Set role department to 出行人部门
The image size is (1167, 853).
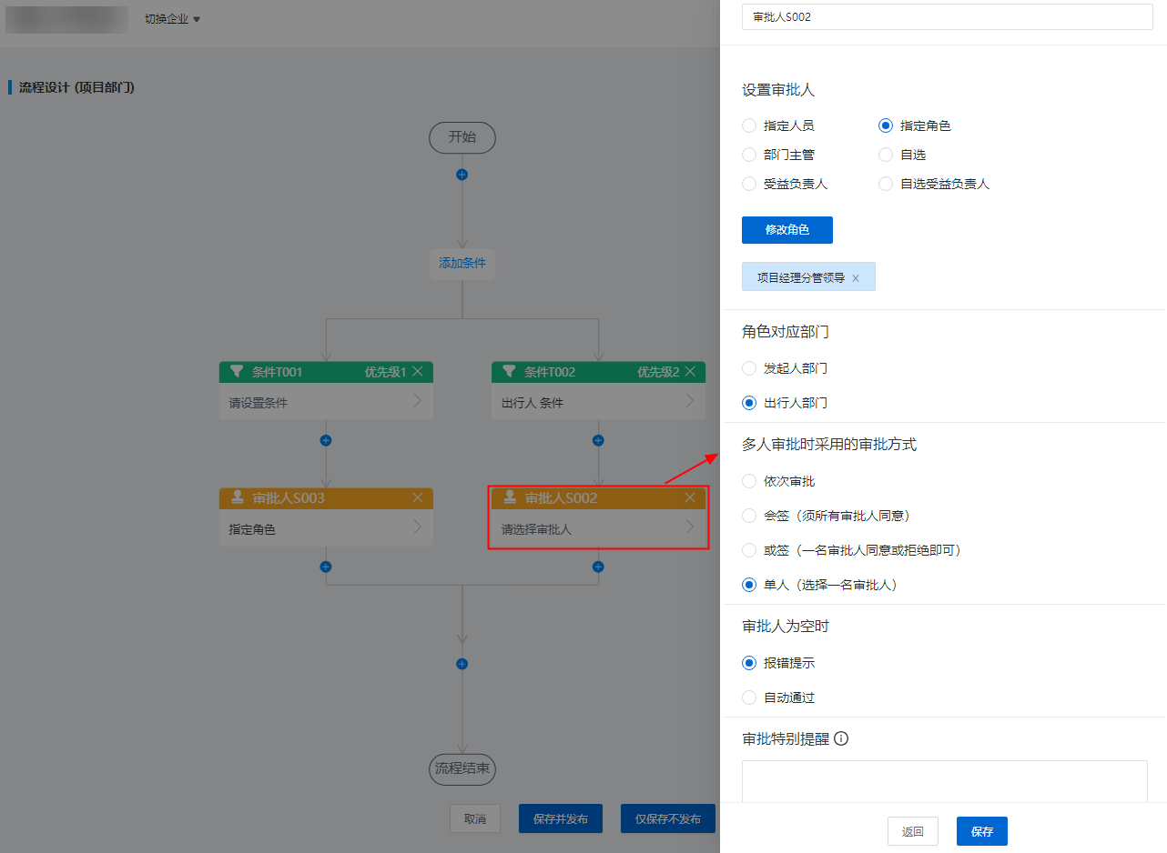[749, 402]
